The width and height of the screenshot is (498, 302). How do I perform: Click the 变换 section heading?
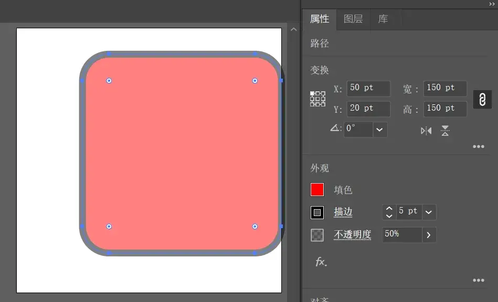[x=320, y=70]
